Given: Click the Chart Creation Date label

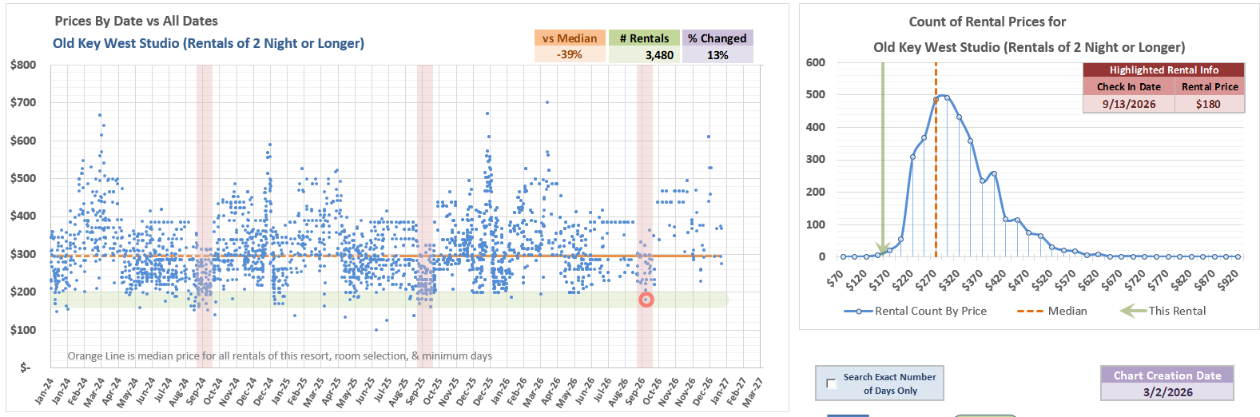Looking at the screenshot, I should 1167,375.
